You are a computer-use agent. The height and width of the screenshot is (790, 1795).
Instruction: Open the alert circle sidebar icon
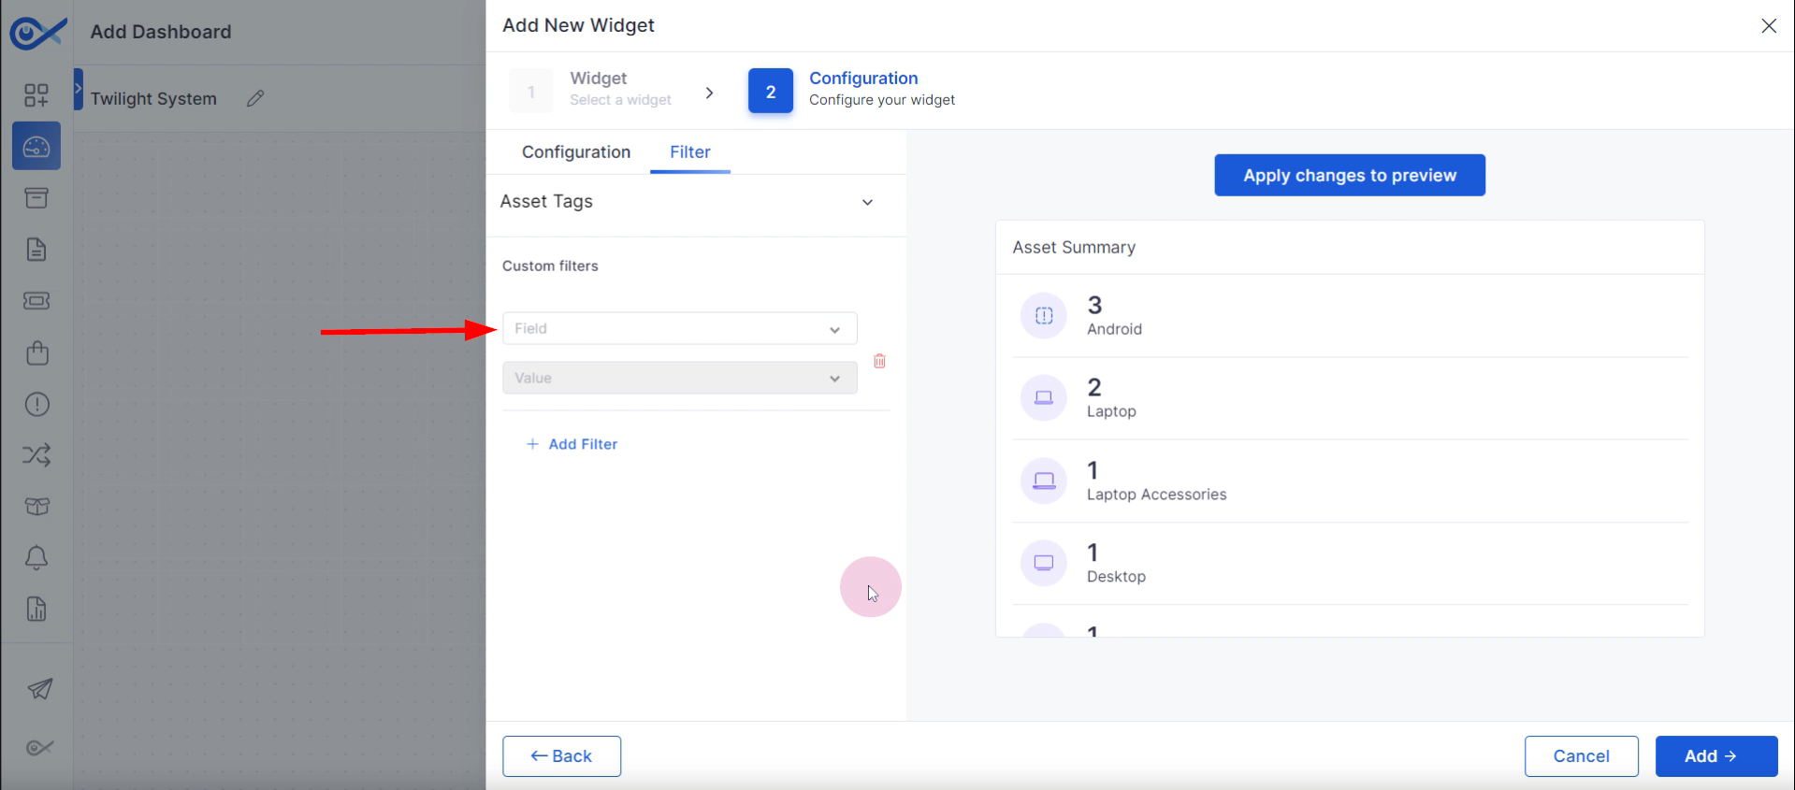click(36, 404)
